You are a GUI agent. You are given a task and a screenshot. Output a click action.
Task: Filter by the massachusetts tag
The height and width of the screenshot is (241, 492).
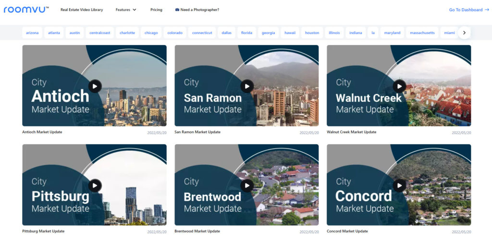tap(422, 33)
